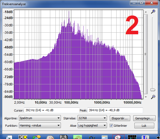The width and height of the screenshot is (160, 139).
Task: Click the small window taskbar icon
Action: tap(105, 137)
